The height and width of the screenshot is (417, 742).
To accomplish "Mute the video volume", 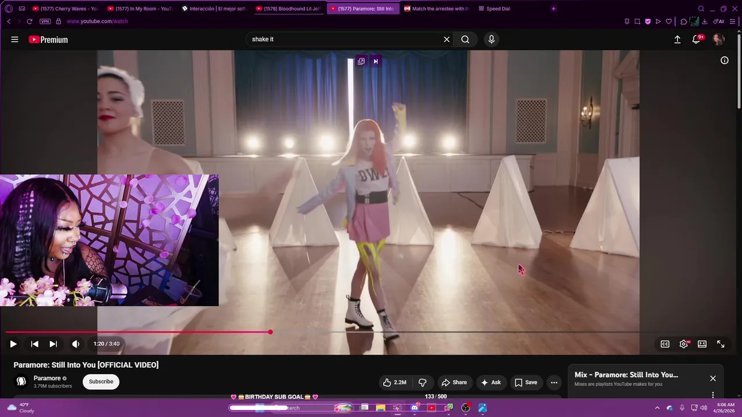I will tap(75, 344).
